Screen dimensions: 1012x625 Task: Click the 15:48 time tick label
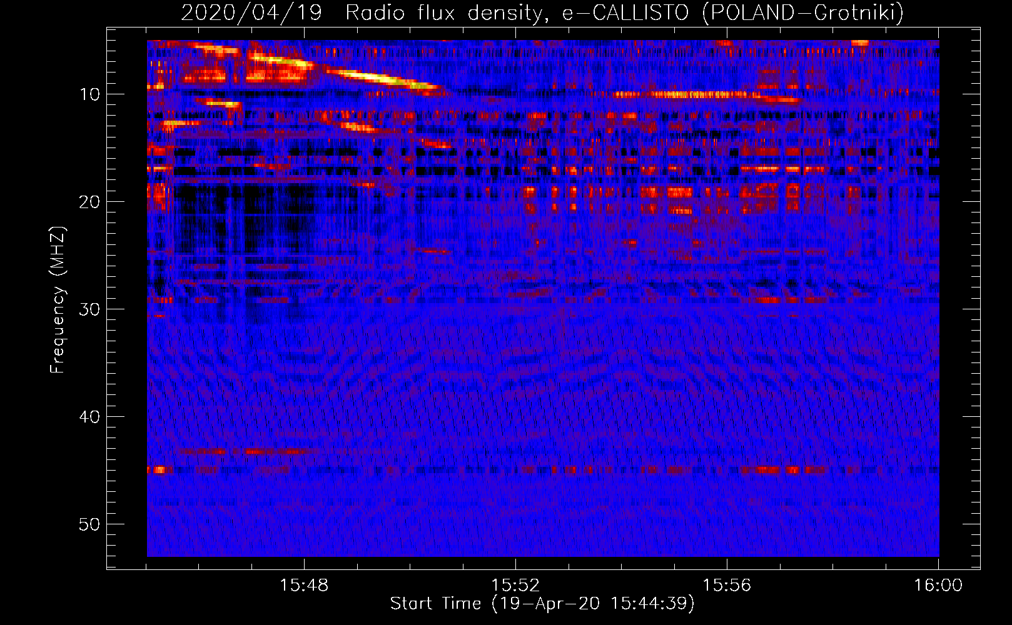click(x=304, y=586)
